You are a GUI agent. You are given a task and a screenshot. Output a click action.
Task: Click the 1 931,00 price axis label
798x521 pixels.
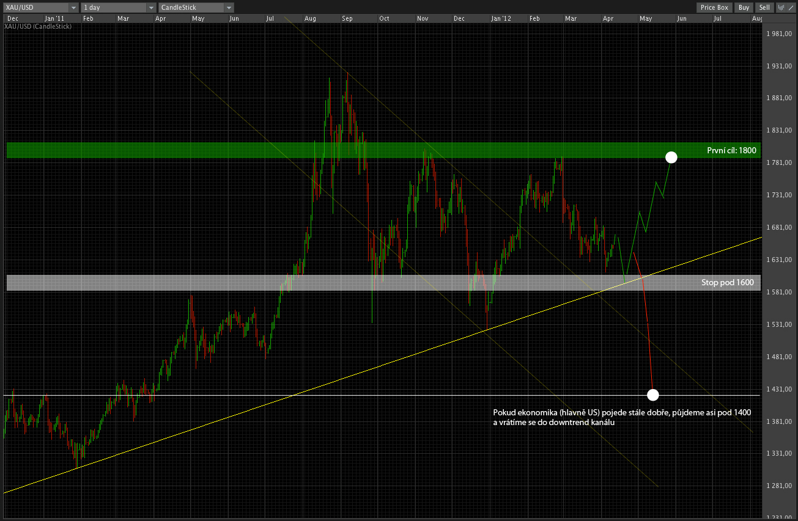click(x=779, y=66)
